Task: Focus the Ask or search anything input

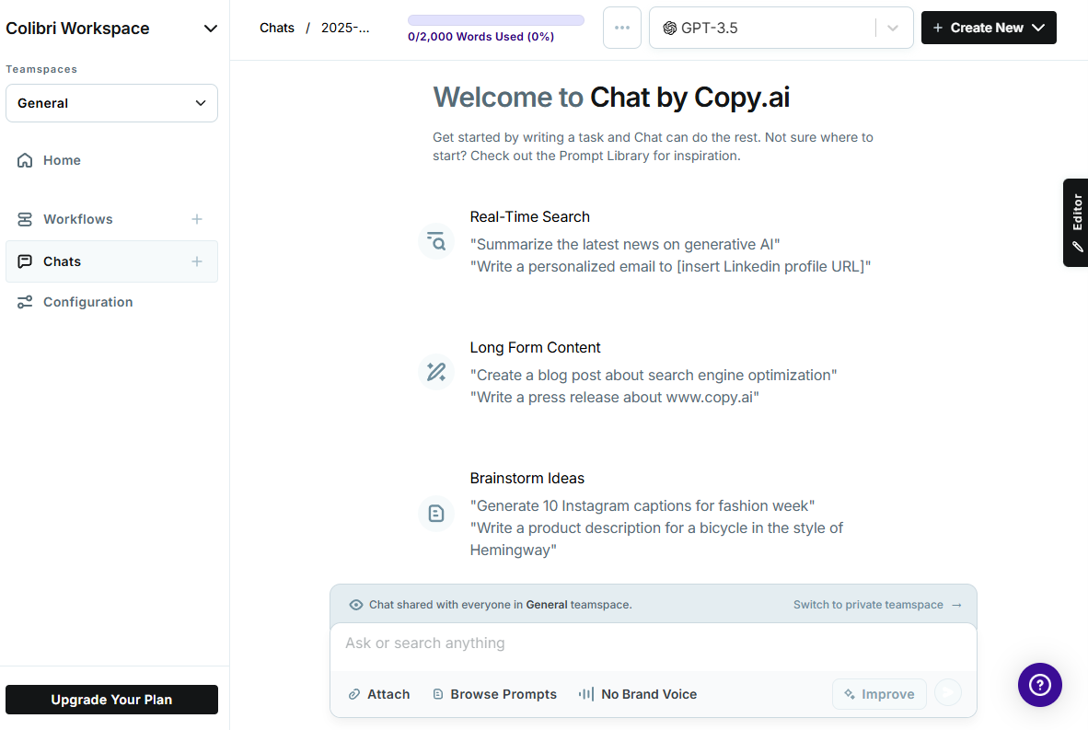Action: point(654,643)
